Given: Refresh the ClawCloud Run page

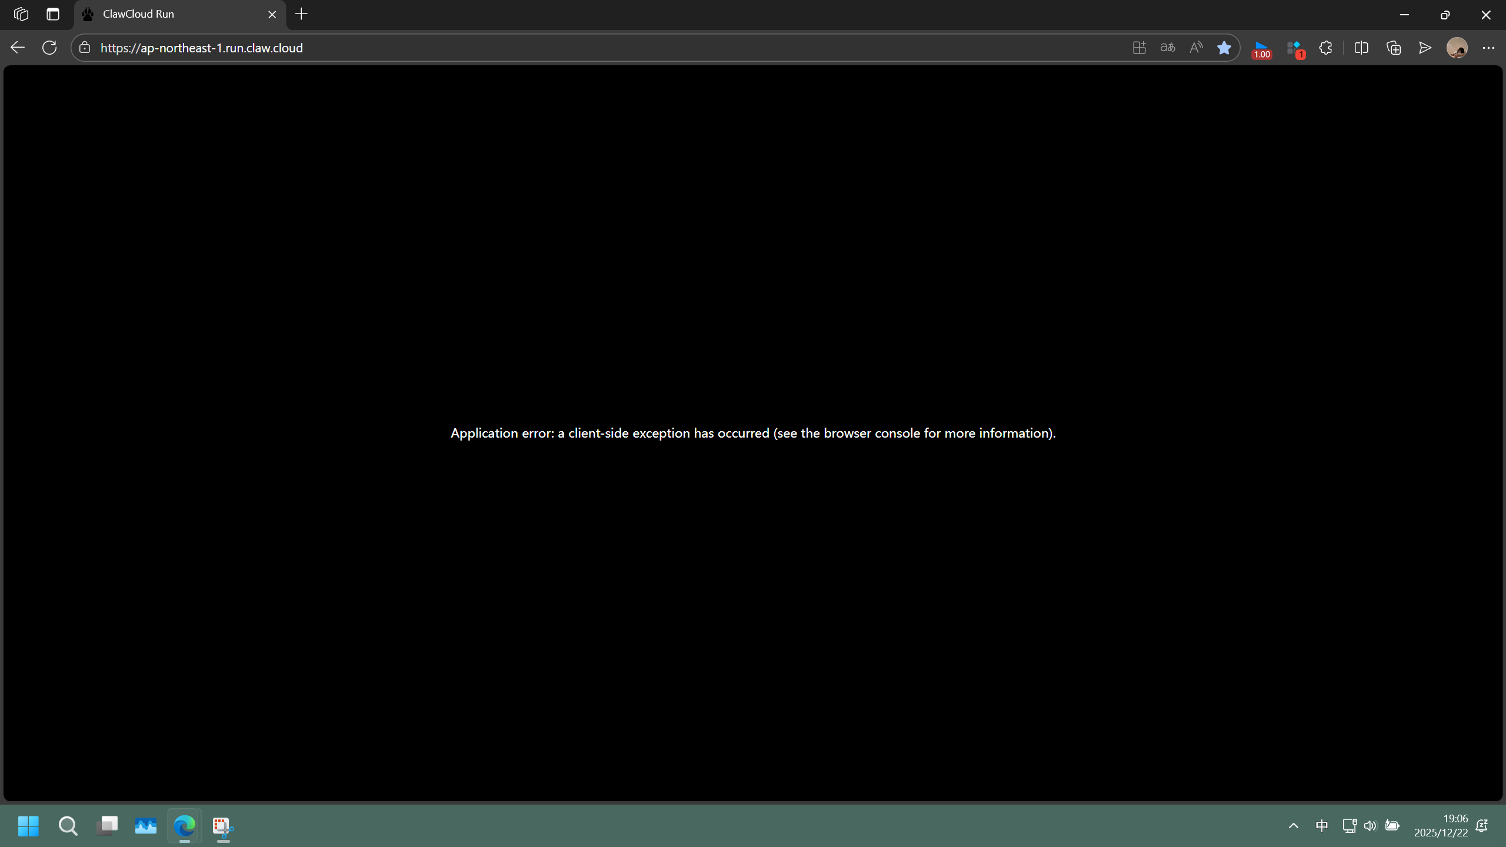Looking at the screenshot, I should click(x=49, y=48).
